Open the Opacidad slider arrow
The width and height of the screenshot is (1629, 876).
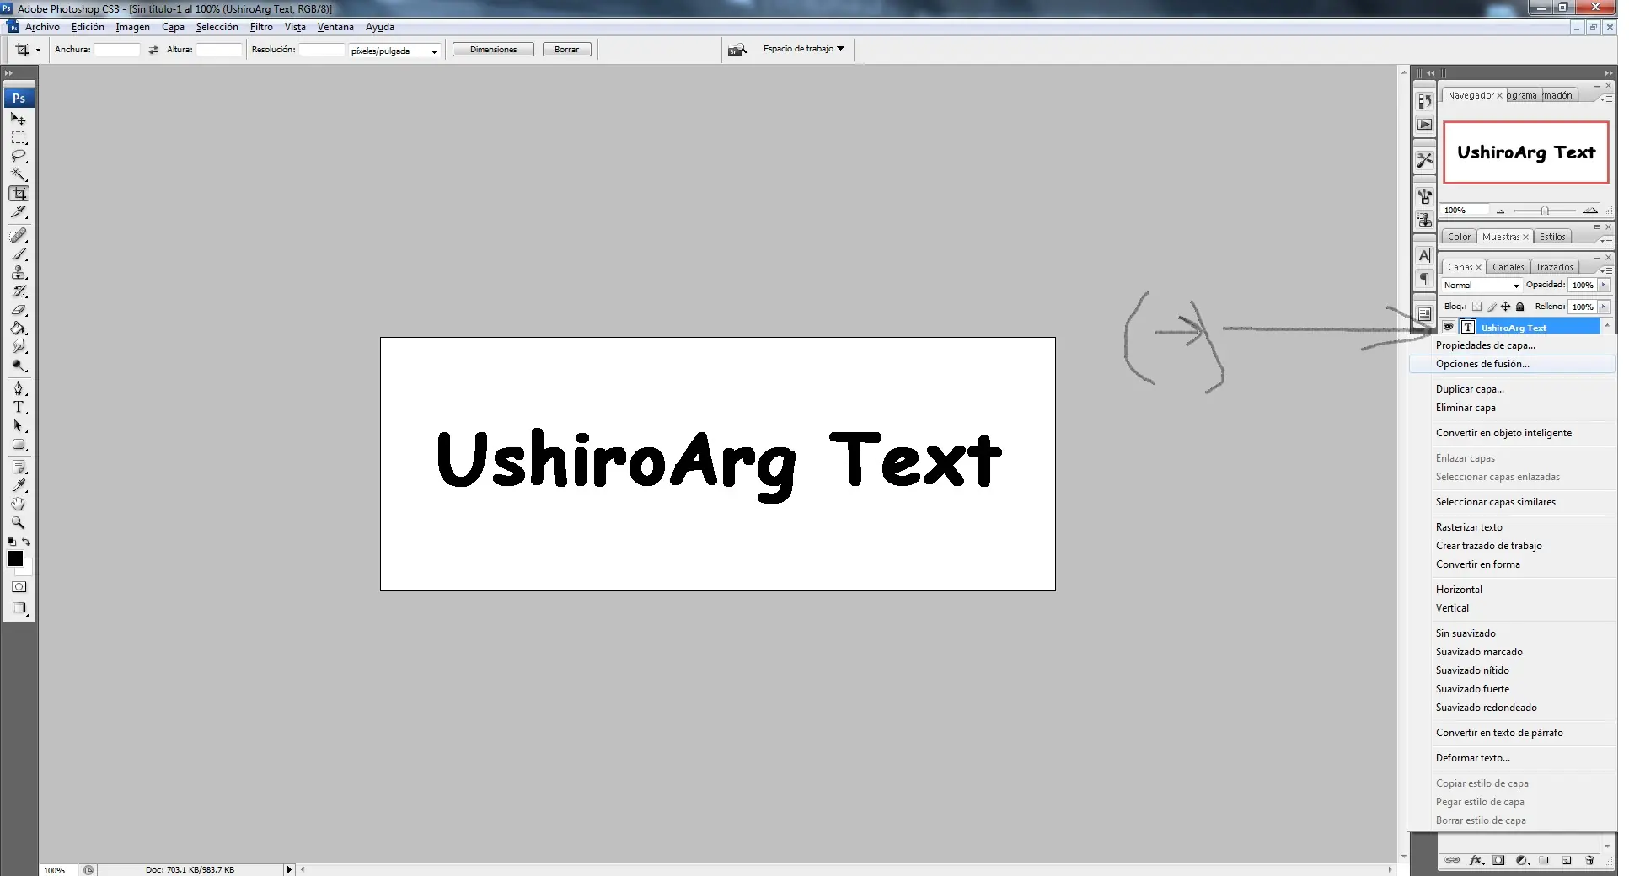pos(1603,285)
